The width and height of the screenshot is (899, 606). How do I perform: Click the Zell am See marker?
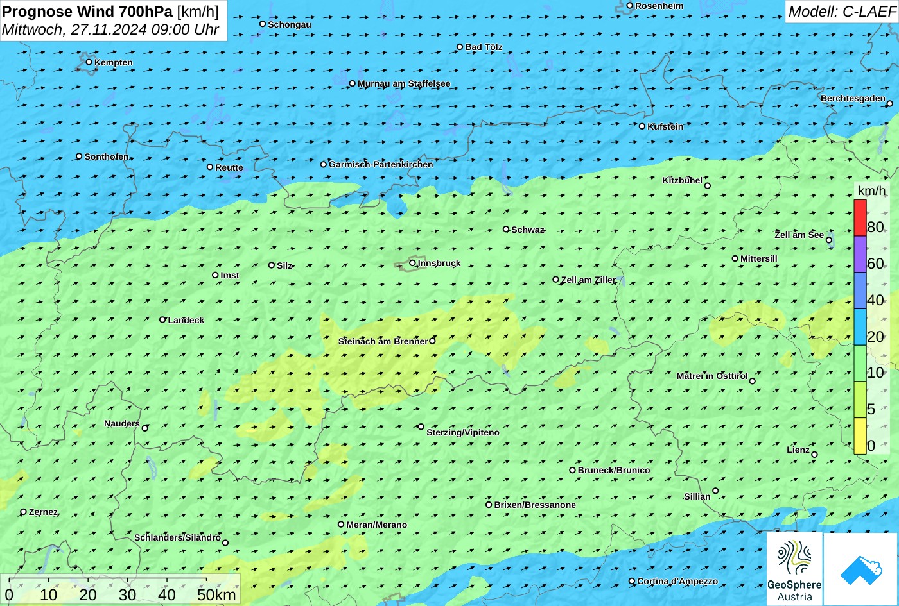829,240
